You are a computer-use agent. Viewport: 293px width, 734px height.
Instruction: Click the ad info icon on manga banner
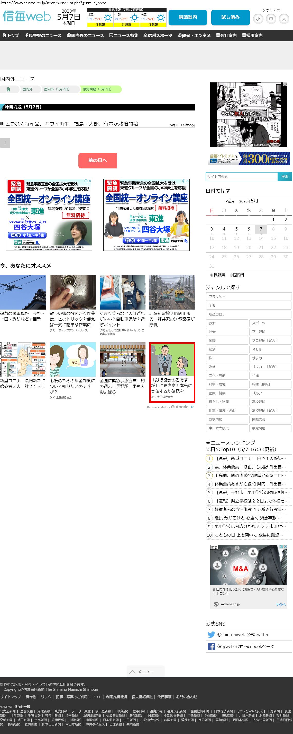click(285, 85)
